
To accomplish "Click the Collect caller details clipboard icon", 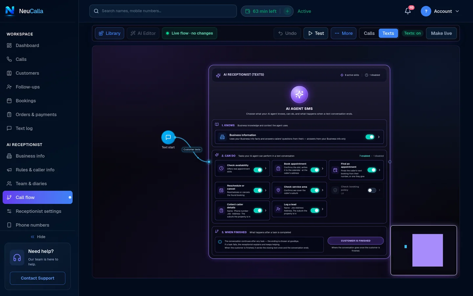I will [x=221, y=210].
